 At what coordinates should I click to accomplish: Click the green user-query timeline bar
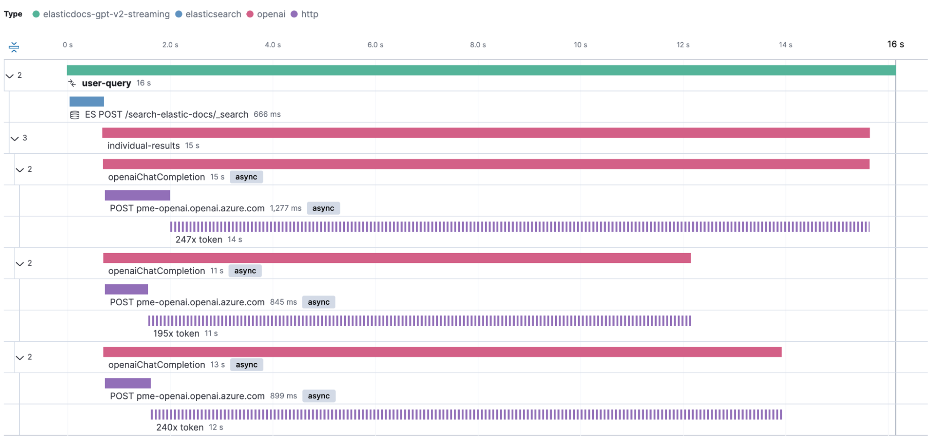click(x=482, y=69)
